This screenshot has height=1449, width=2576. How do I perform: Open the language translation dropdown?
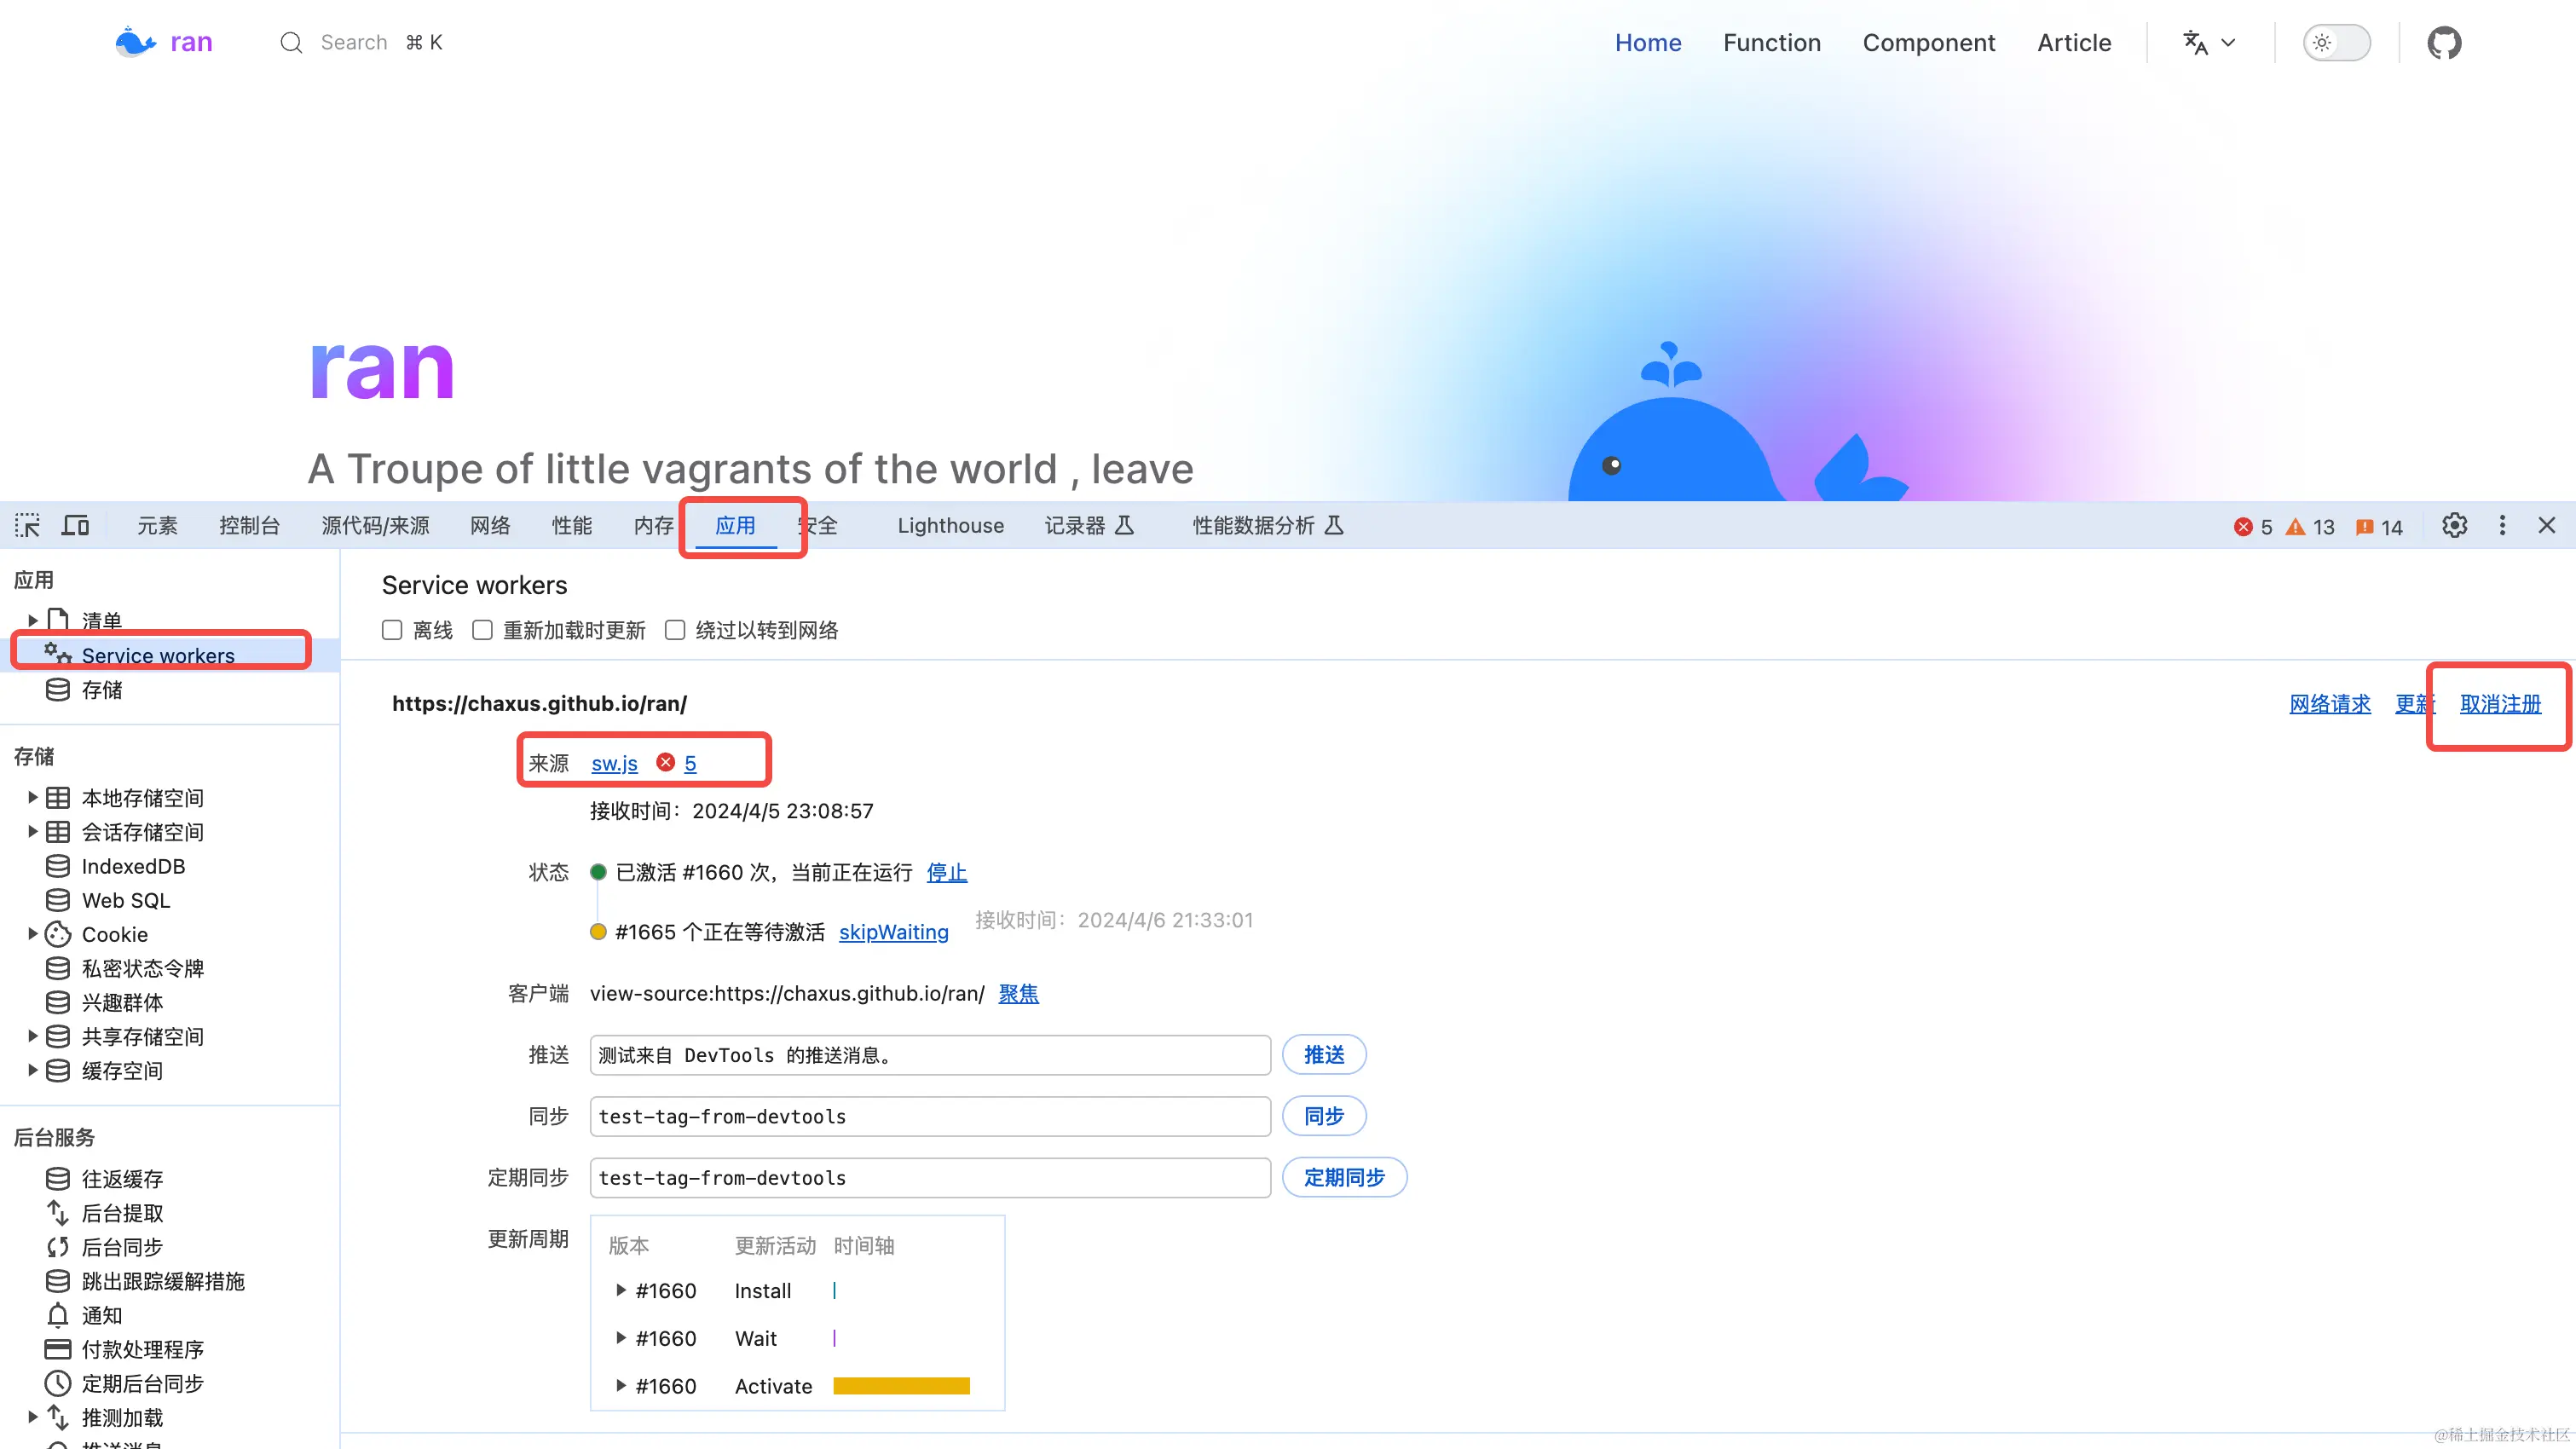click(x=2209, y=43)
